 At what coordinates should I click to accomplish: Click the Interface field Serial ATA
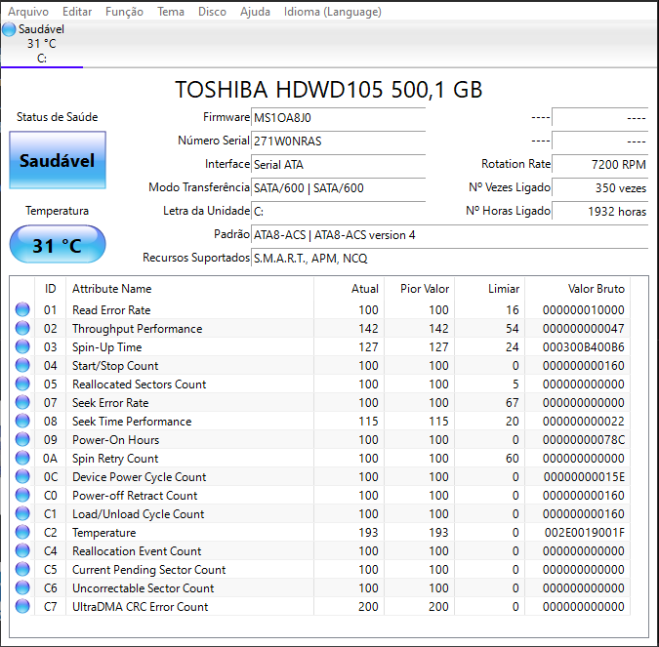(339, 165)
